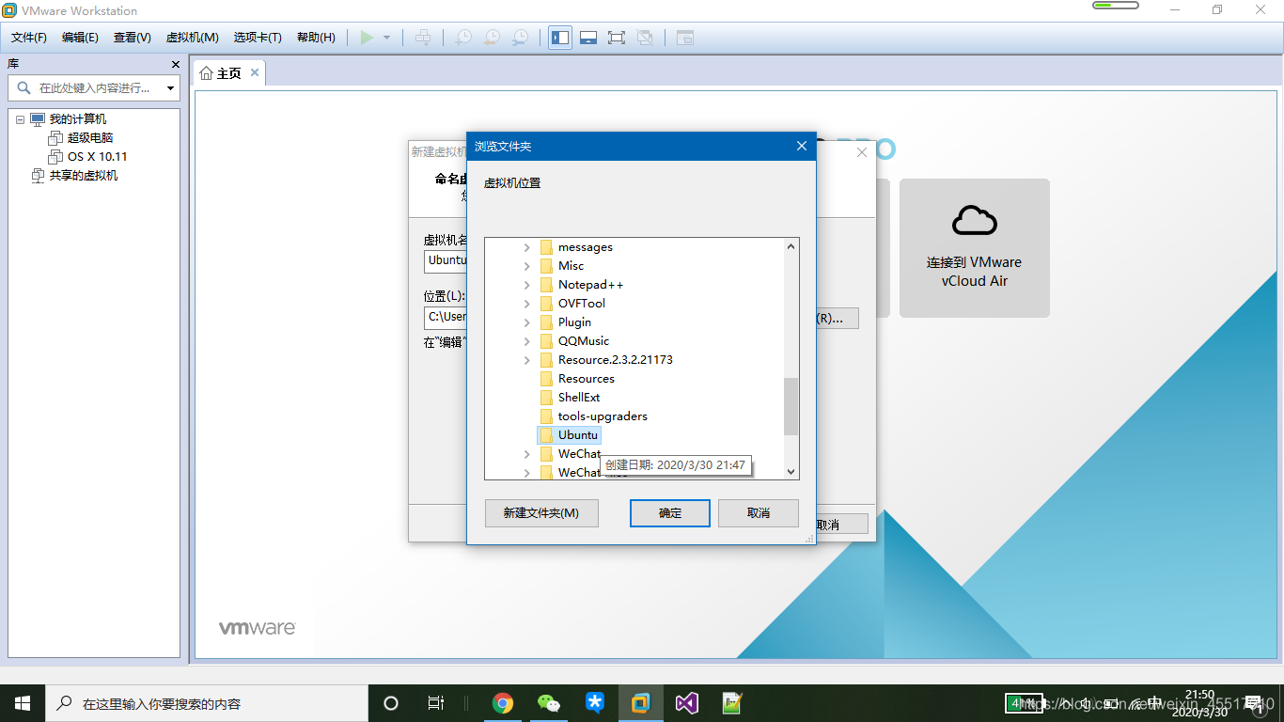This screenshot has width=1284, height=722.
Task: Click the send Ctrl+Alt+Del toolbar icon
Action: (x=424, y=38)
